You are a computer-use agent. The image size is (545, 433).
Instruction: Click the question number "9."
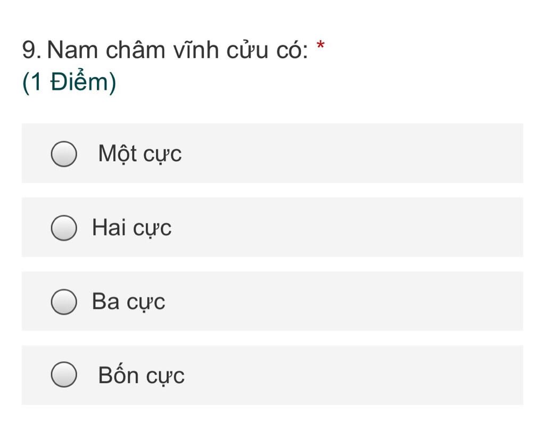(x=31, y=49)
